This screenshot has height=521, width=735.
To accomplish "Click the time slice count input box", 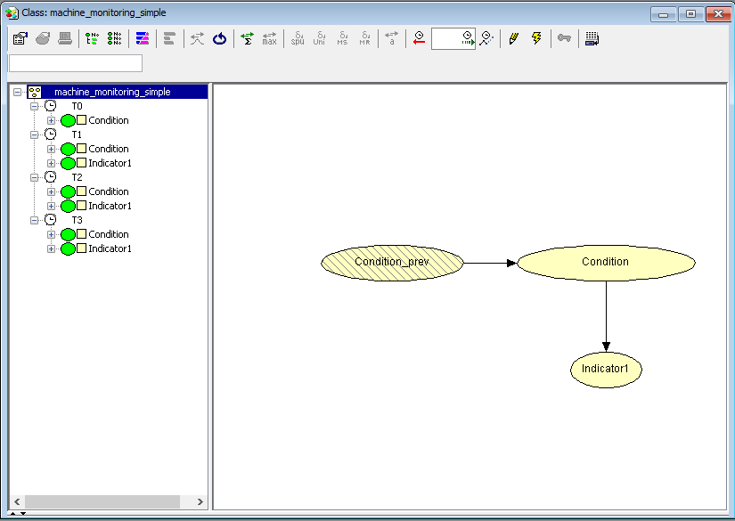I will click(x=445, y=38).
